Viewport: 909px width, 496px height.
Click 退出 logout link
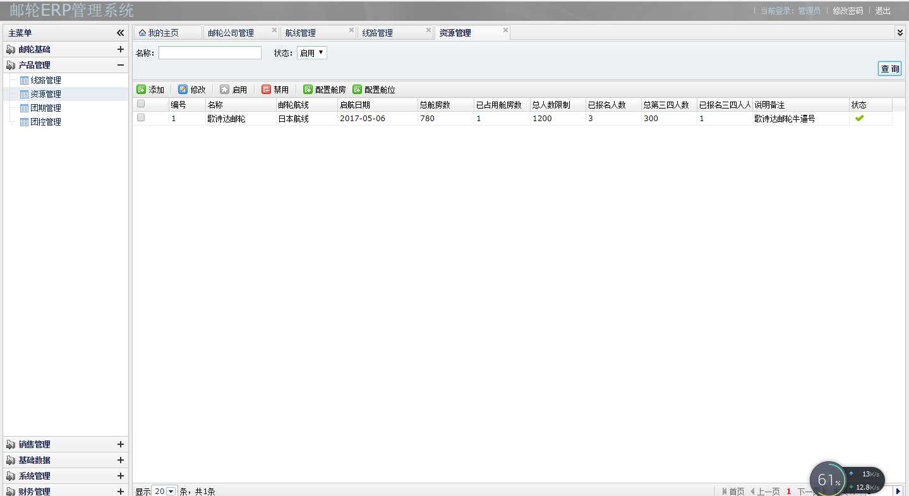(x=883, y=11)
